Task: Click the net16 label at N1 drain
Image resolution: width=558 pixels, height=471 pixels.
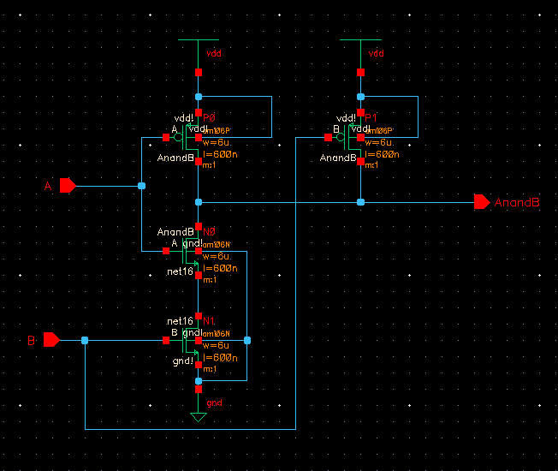Action: (x=180, y=321)
